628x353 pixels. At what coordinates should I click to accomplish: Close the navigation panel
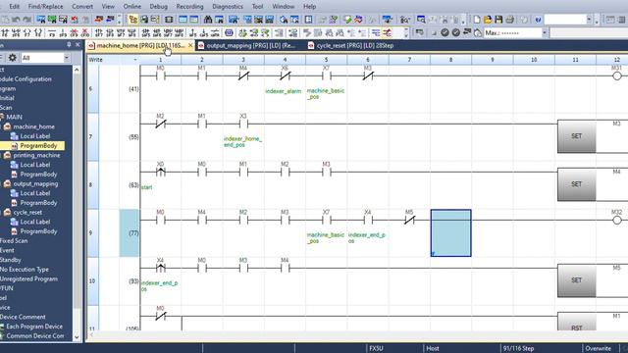click(78, 45)
